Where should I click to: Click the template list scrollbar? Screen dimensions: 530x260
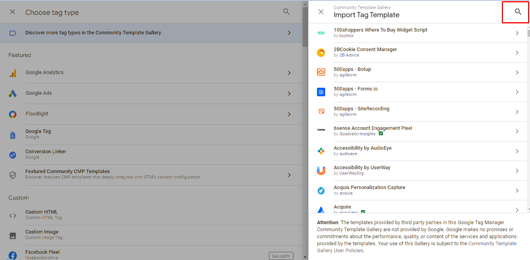528,33
